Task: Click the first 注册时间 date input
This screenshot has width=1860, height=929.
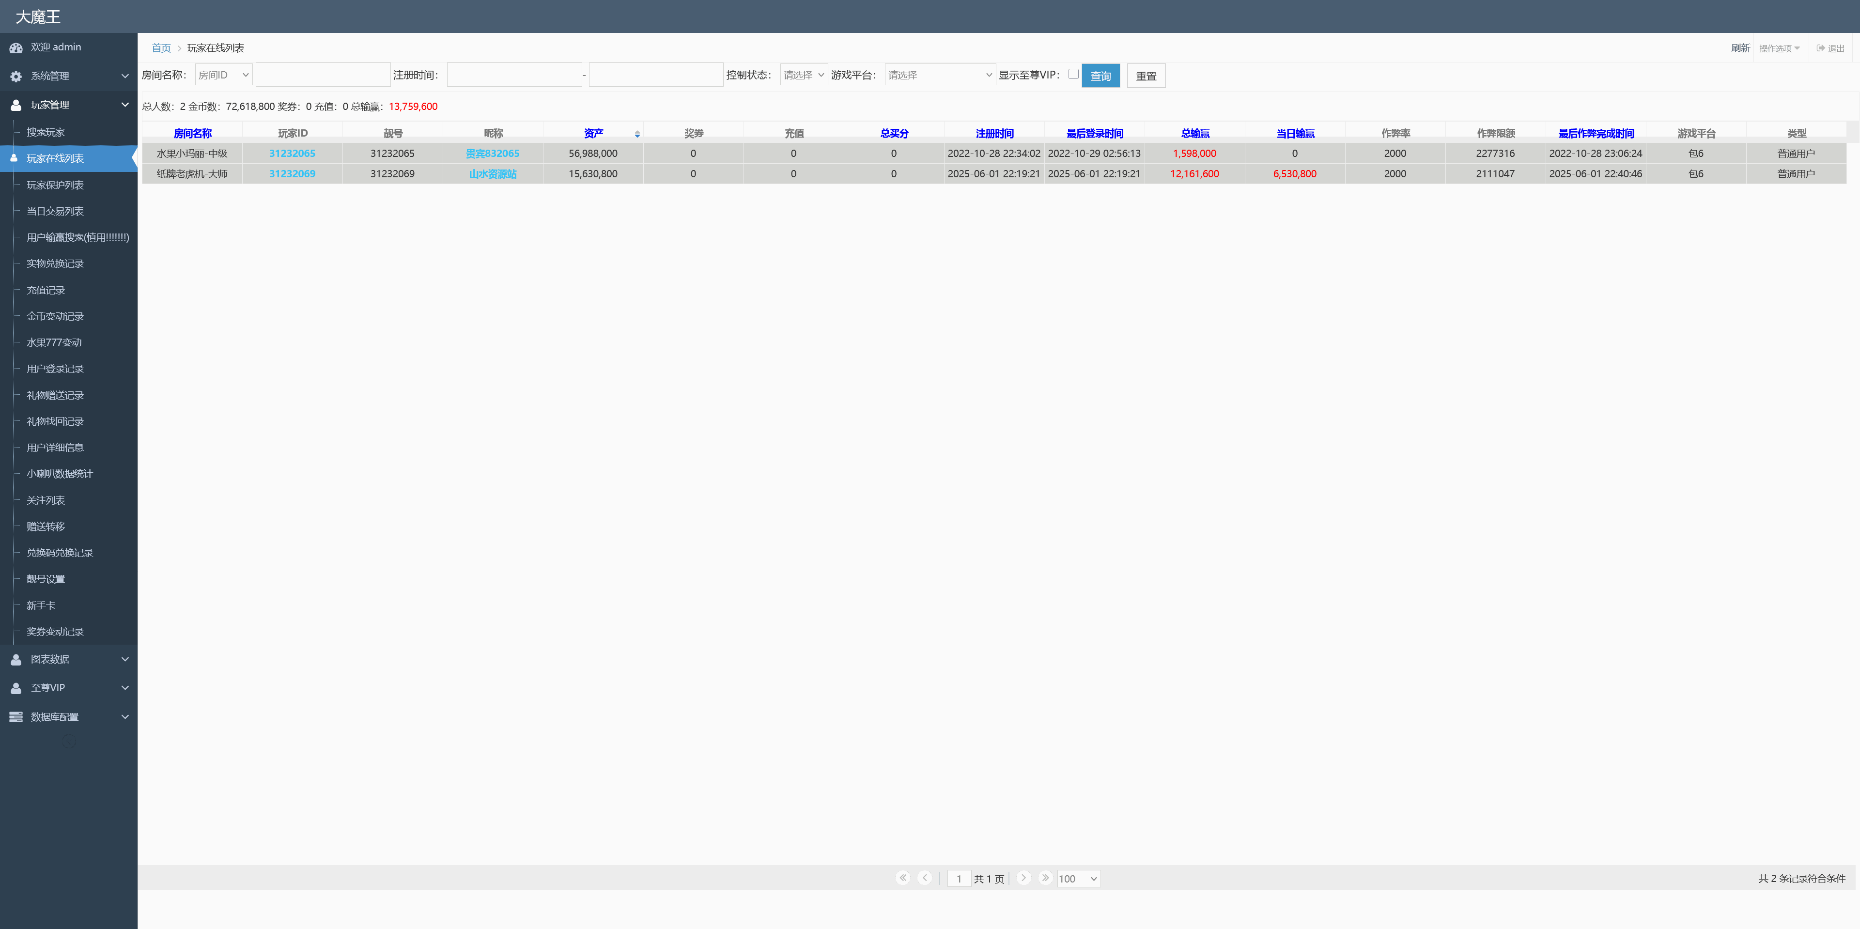Action: (x=514, y=75)
